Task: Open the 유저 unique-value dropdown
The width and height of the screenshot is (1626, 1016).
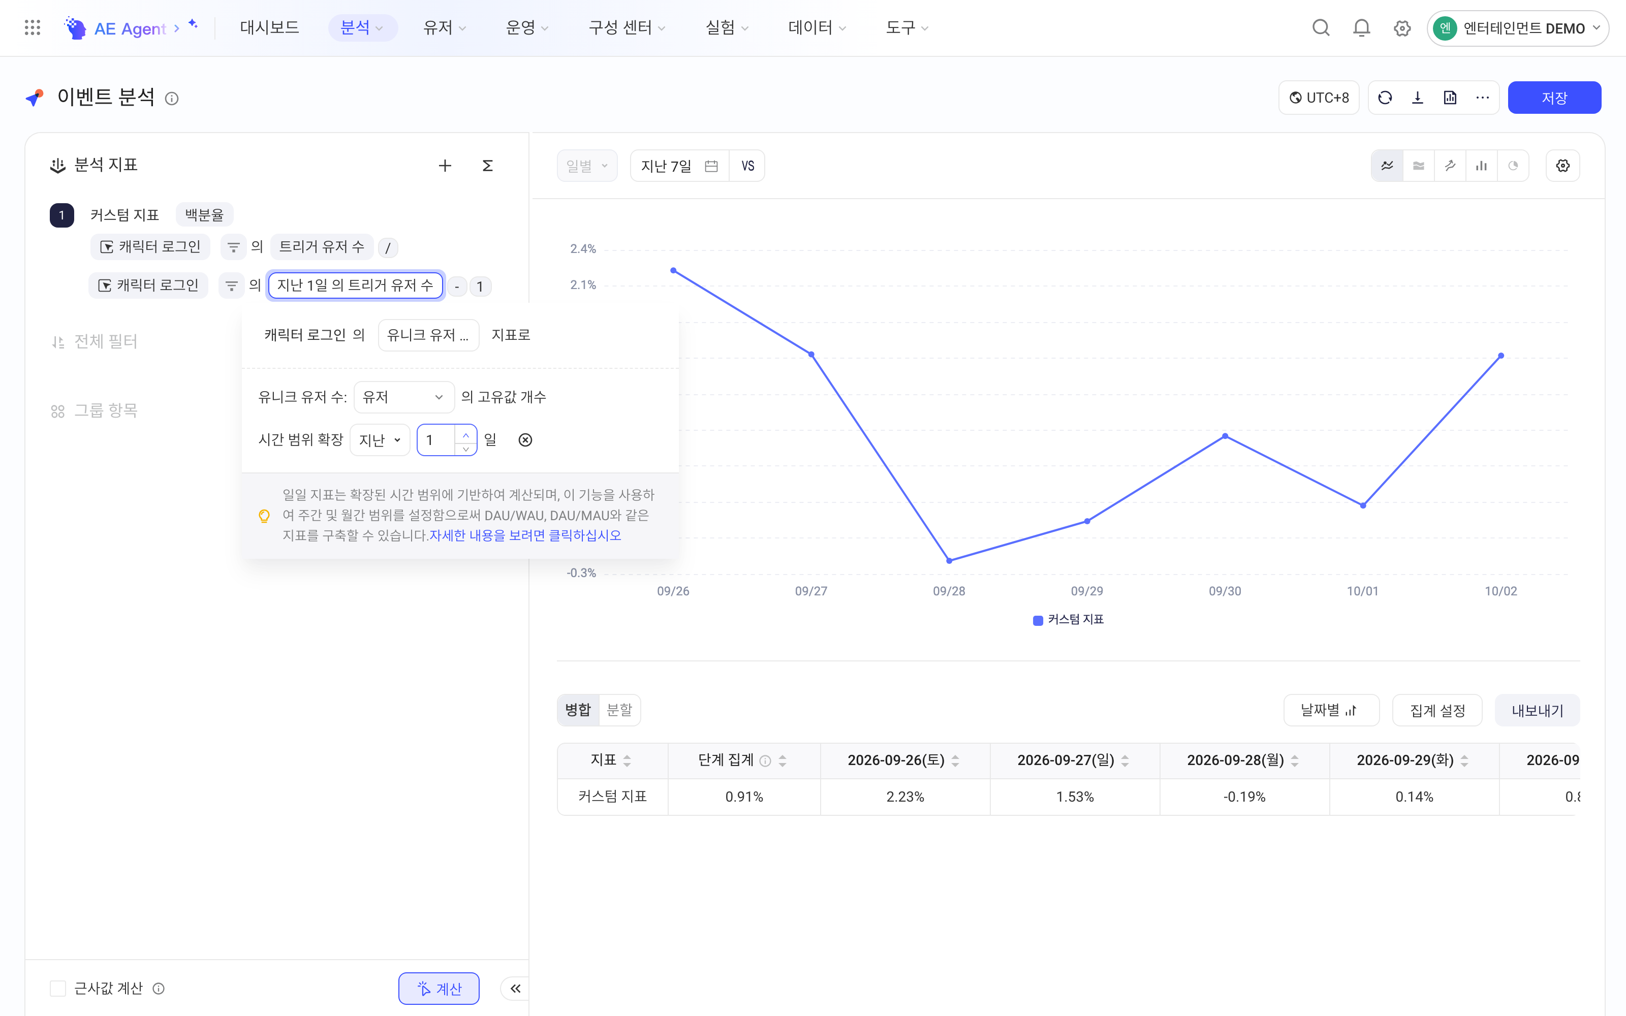Action: pyautogui.click(x=404, y=397)
